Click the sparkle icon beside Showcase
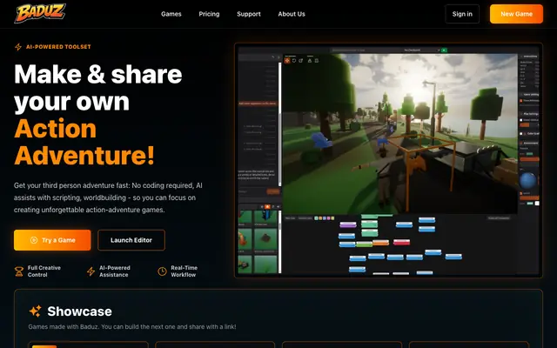The image size is (557, 348). click(35, 311)
